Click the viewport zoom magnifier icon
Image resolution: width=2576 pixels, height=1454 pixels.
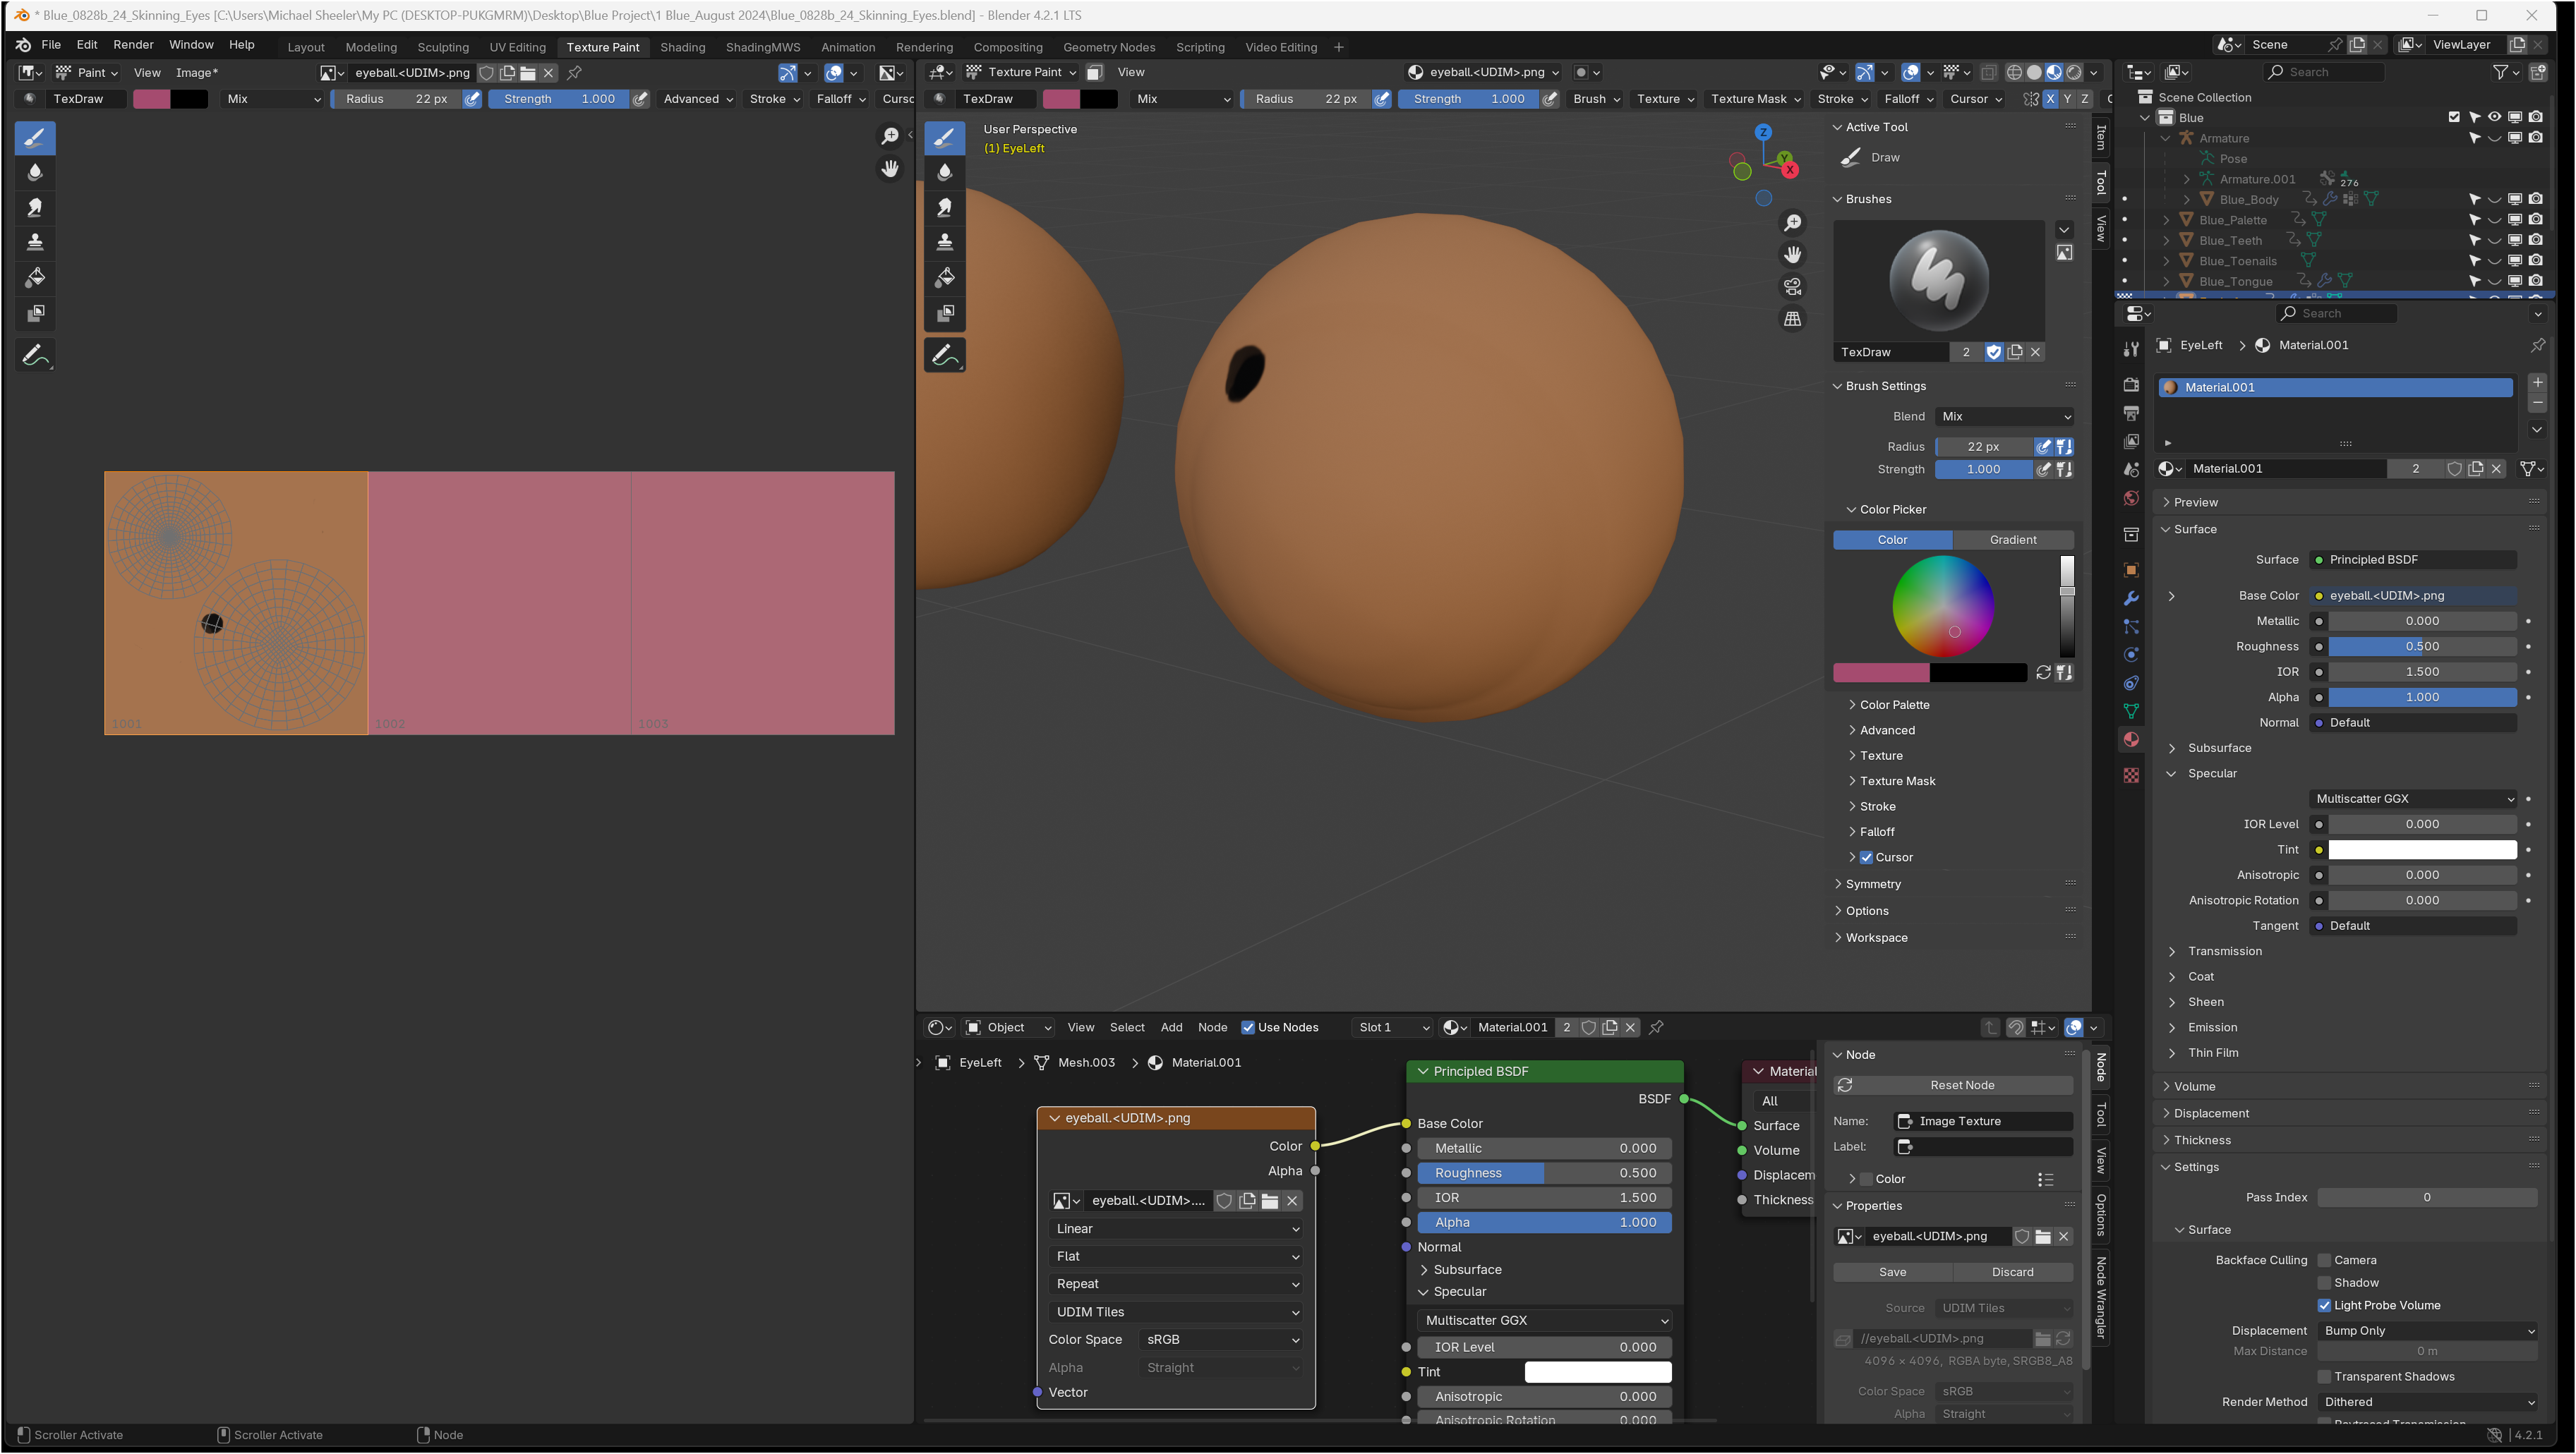[1793, 222]
